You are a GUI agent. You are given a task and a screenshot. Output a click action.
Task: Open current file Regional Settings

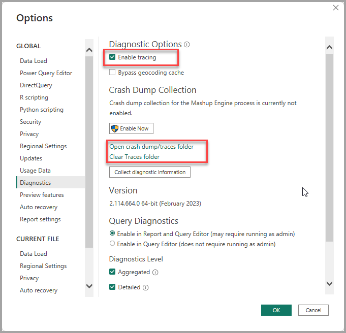(x=43, y=266)
